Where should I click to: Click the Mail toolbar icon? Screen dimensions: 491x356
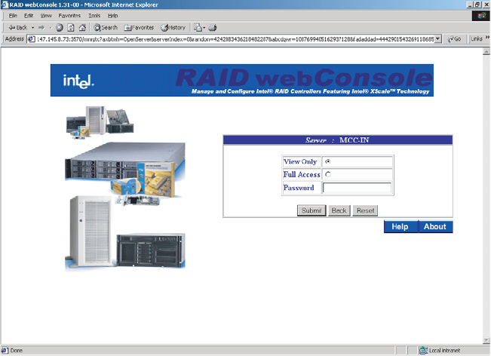click(x=198, y=28)
